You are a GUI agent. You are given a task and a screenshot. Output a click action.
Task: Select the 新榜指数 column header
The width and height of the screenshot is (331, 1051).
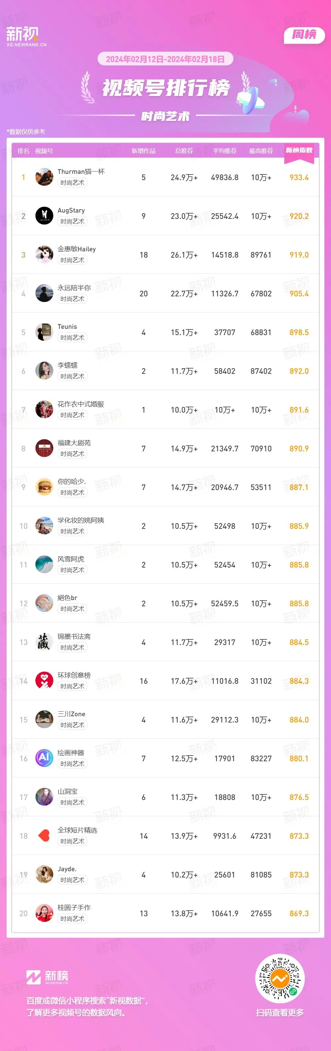coord(299,151)
